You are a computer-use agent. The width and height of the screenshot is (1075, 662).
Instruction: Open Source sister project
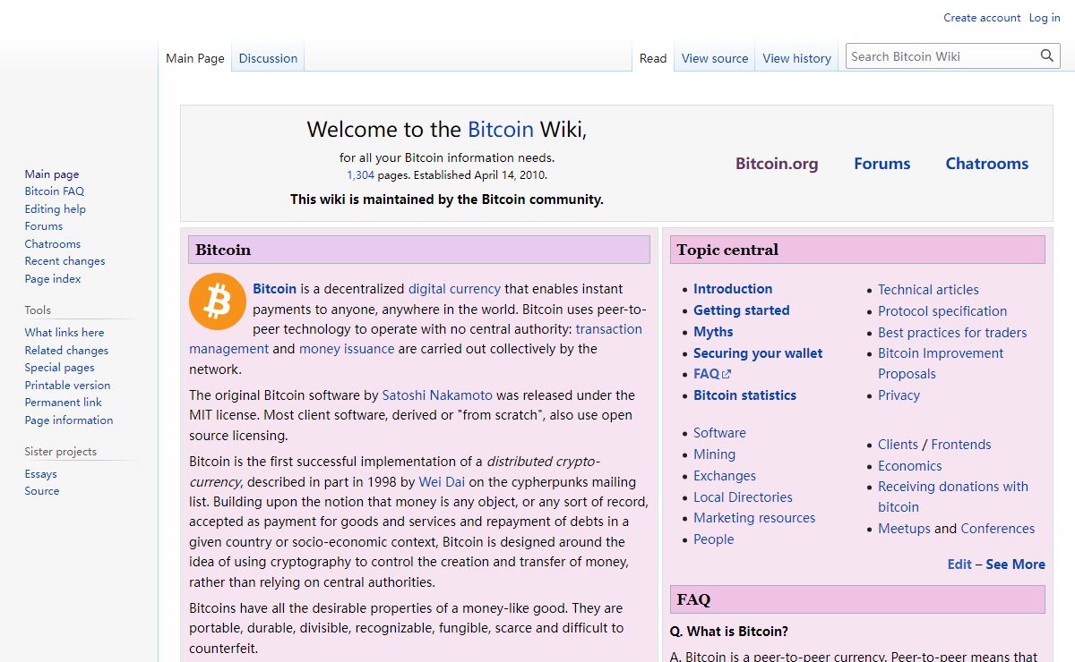tap(42, 491)
